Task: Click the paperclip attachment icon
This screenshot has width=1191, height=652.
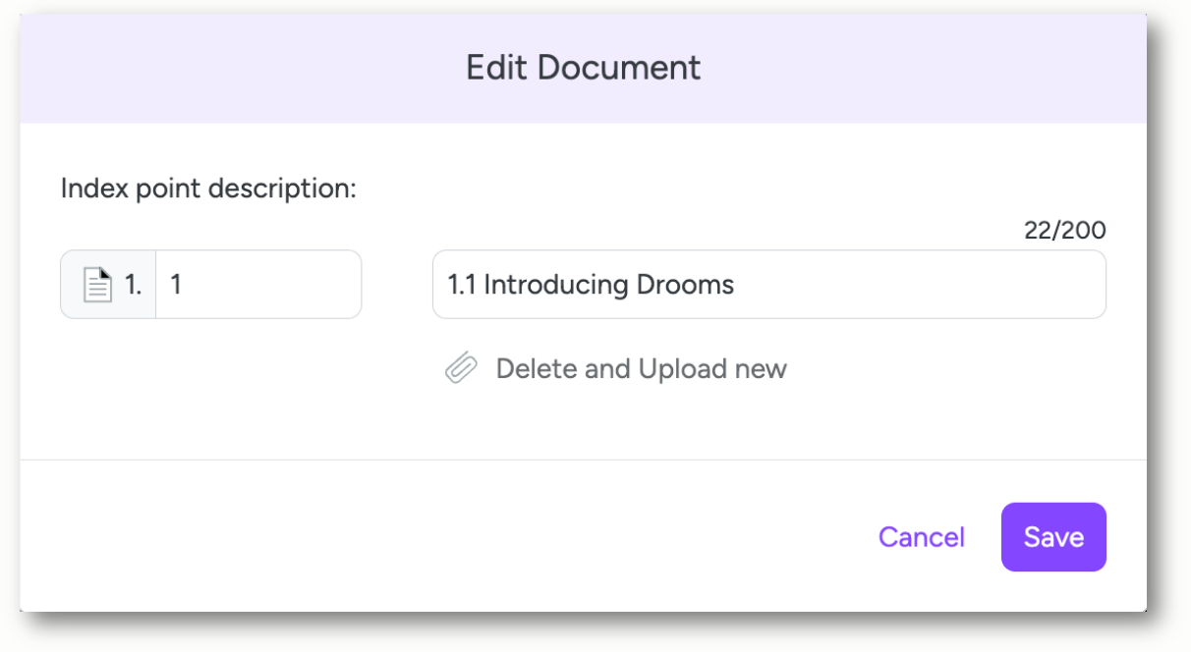Action: click(x=461, y=369)
